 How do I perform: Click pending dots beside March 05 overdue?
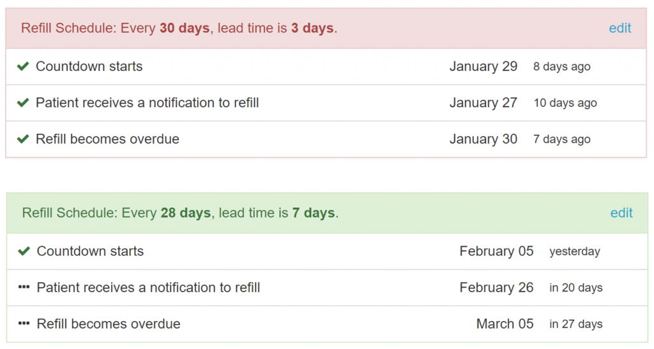point(24,323)
